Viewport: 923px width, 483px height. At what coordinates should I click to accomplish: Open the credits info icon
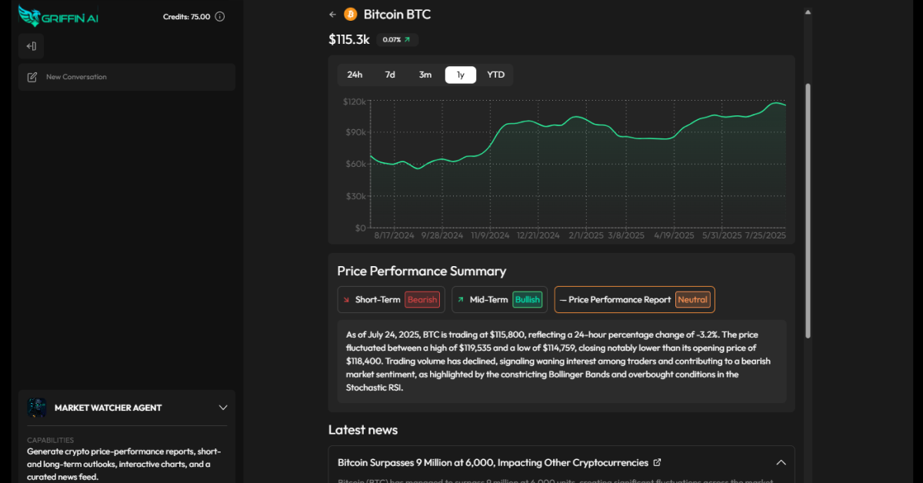tap(220, 17)
